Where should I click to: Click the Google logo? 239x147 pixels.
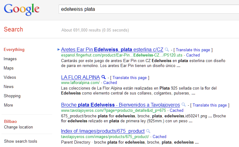point(21,10)
